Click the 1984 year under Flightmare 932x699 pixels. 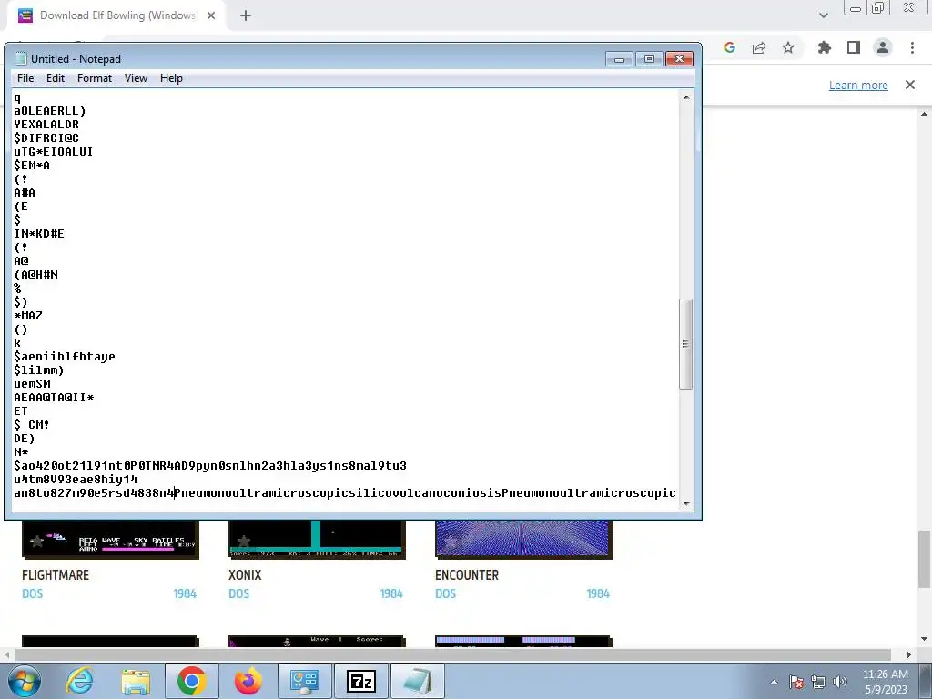coord(185,593)
